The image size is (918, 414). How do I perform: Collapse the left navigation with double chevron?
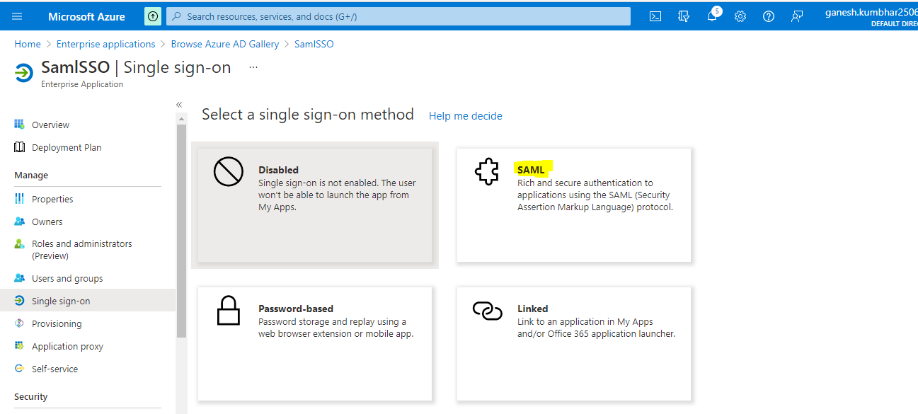[179, 105]
